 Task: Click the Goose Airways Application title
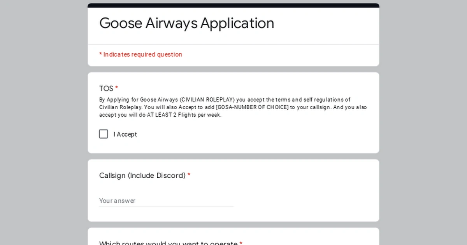coord(186,23)
